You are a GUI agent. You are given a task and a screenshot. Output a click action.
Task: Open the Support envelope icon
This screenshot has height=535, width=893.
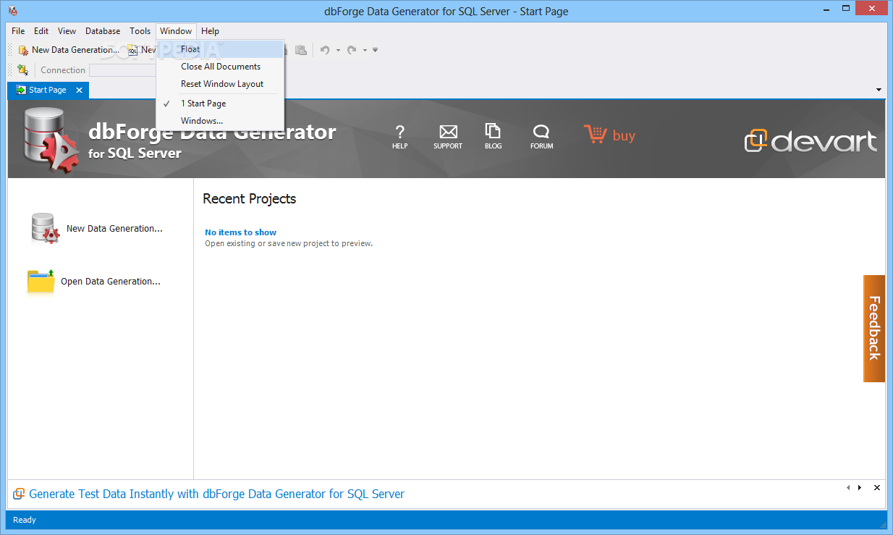pyautogui.click(x=448, y=132)
